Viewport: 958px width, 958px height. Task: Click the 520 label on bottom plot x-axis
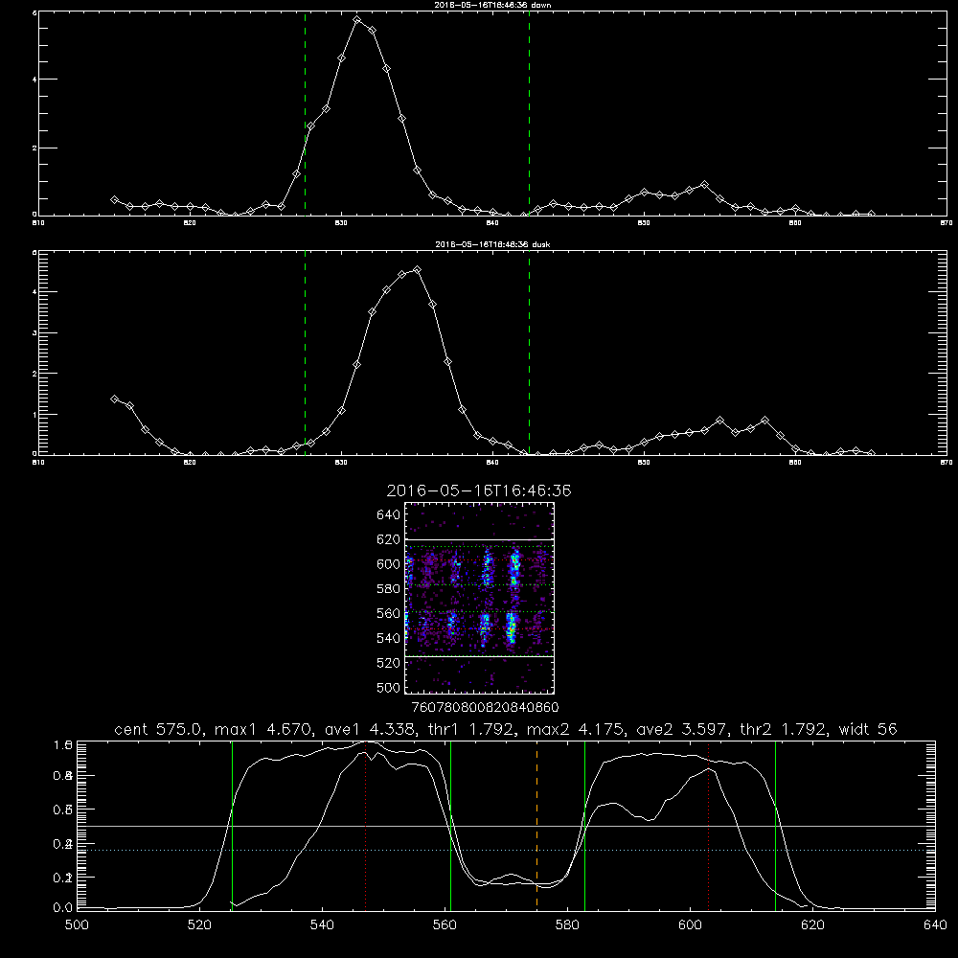tap(199, 925)
